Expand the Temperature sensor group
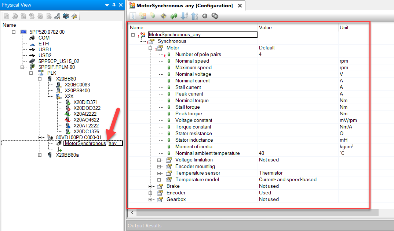394x231 pixels. (x=159, y=173)
